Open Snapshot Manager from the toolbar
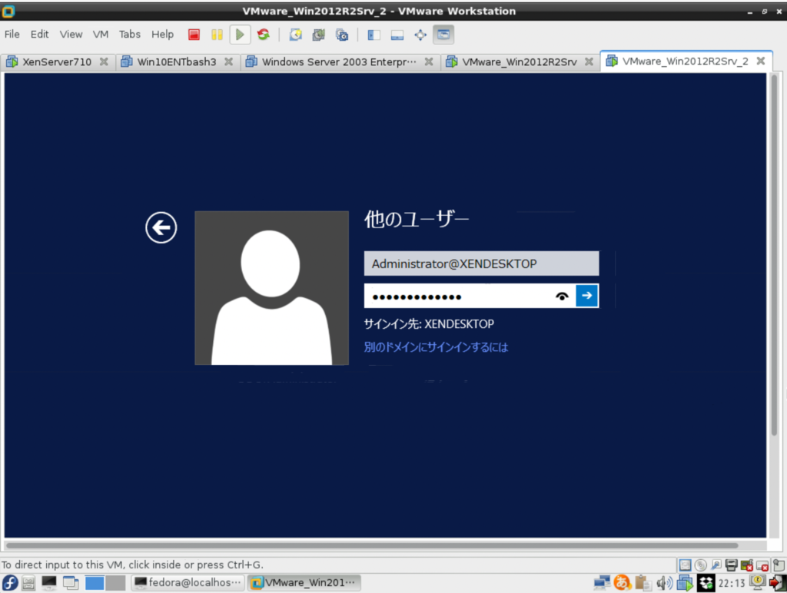787x593 pixels. [x=342, y=35]
